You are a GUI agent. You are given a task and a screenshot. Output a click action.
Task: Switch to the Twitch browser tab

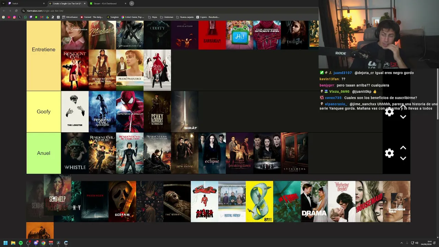pos(27,3)
